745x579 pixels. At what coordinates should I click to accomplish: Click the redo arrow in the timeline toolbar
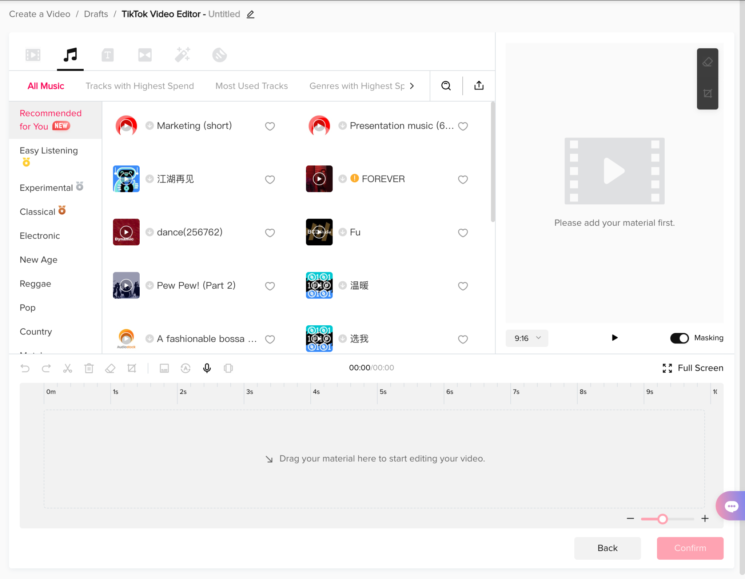point(46,368)
